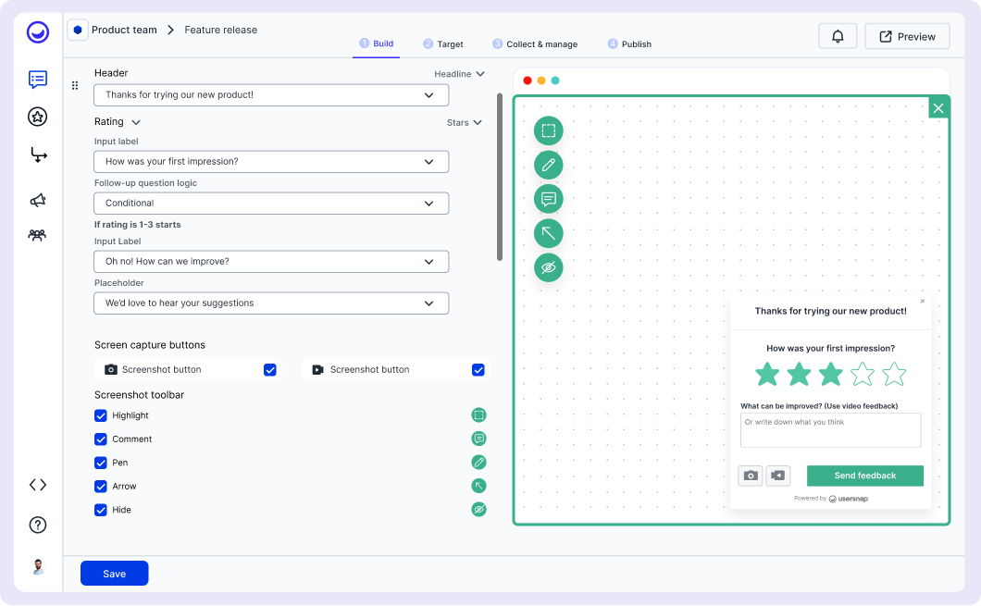This screenshot has height=606, width=981.
Task: Uncheck the Comment checkbox
Action: tap(101, 439)
